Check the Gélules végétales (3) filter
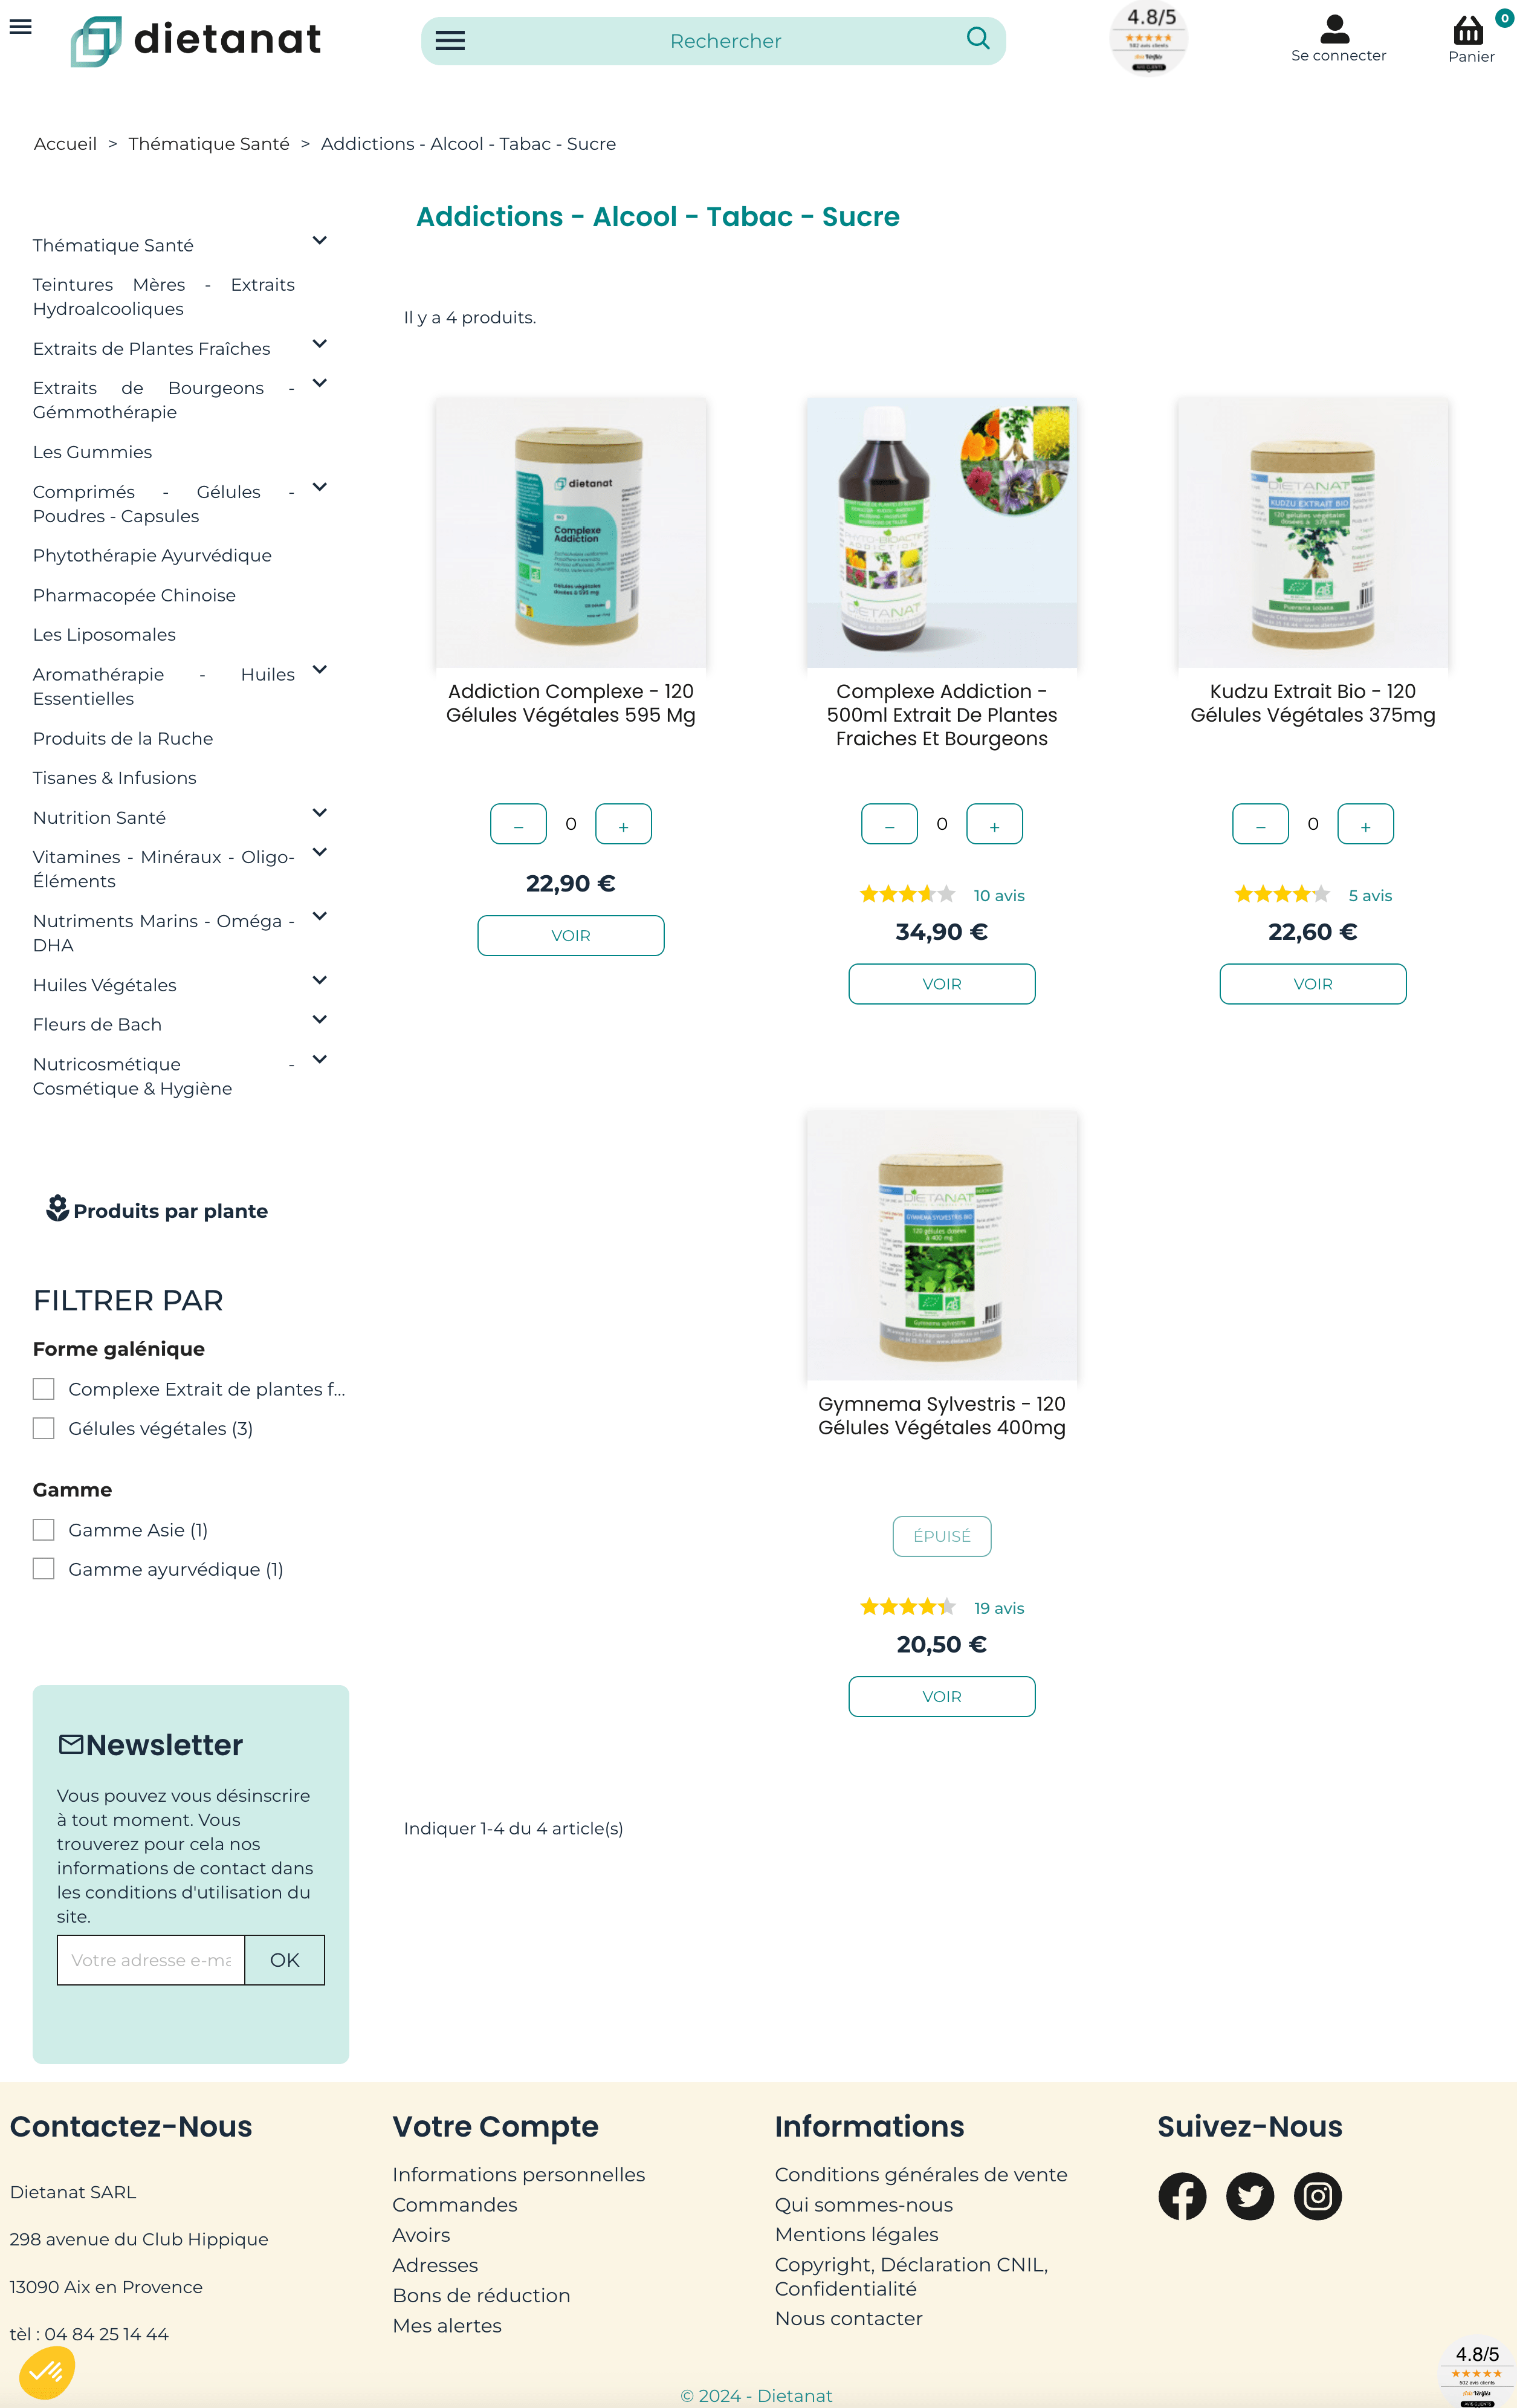 tap(44, 1428)
